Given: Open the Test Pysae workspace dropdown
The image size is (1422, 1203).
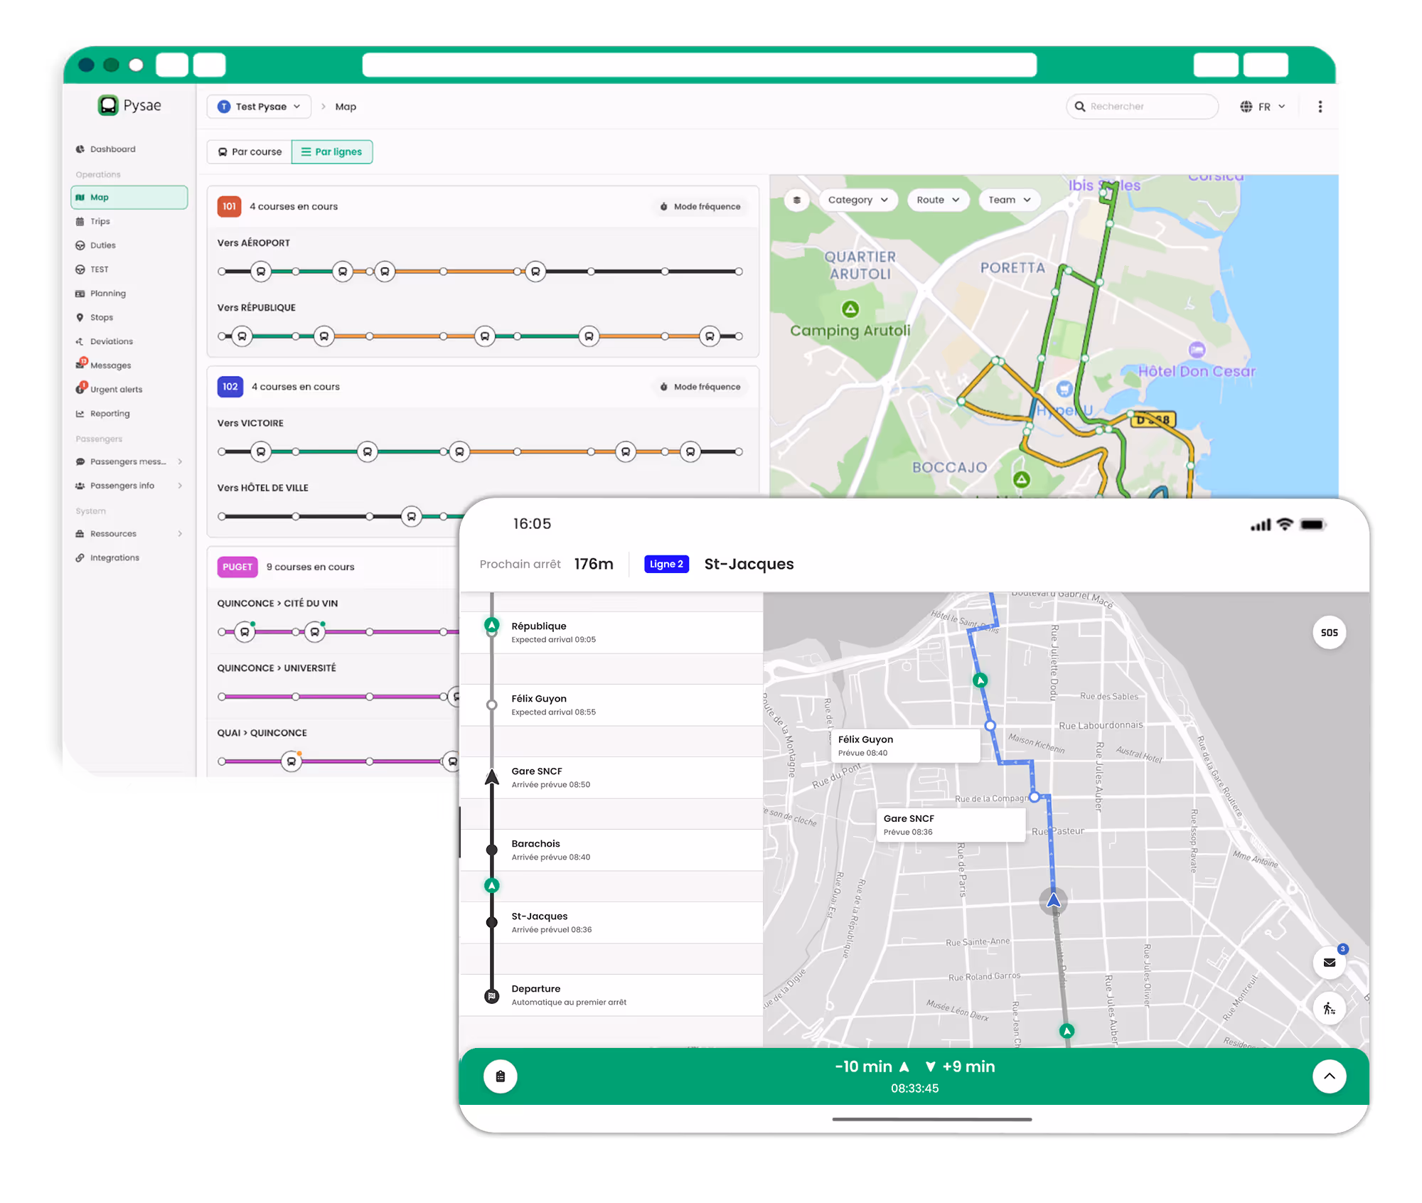Looking at the screenshot, I should [259, 107].
